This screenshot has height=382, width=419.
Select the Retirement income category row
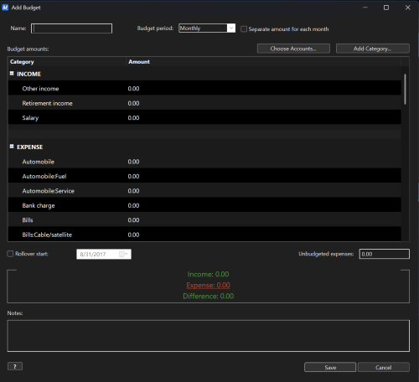click(x=204, y=103)
